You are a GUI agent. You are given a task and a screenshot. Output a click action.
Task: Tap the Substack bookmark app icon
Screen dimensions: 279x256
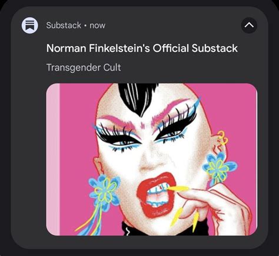(29, 25)
